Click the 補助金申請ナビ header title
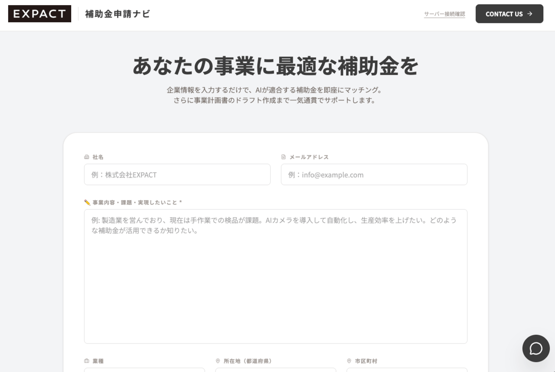Screen dimensions: 555x372 [x=118, y=14]
